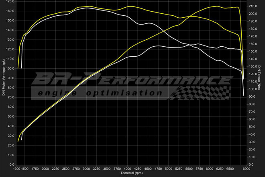
Task: Click the "engine optimisation" tagline text
Action: click(100, 93)
